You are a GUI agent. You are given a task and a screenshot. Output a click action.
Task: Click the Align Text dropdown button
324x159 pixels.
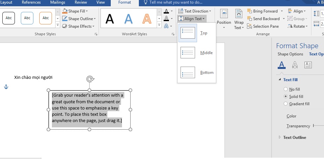pyautogui.click(x=191, y=19)
